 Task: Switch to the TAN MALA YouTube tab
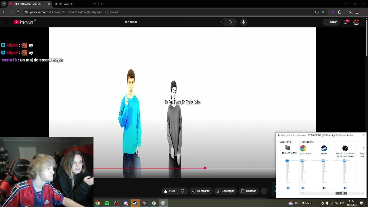tap(28, 4)
